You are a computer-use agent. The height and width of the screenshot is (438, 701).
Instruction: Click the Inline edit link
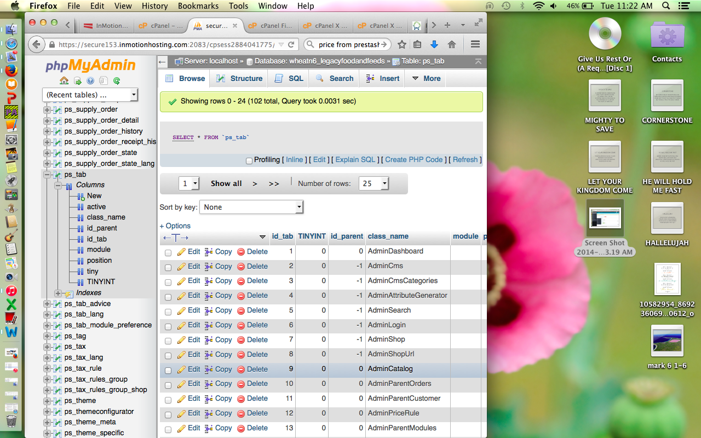(x=295, y=160)
